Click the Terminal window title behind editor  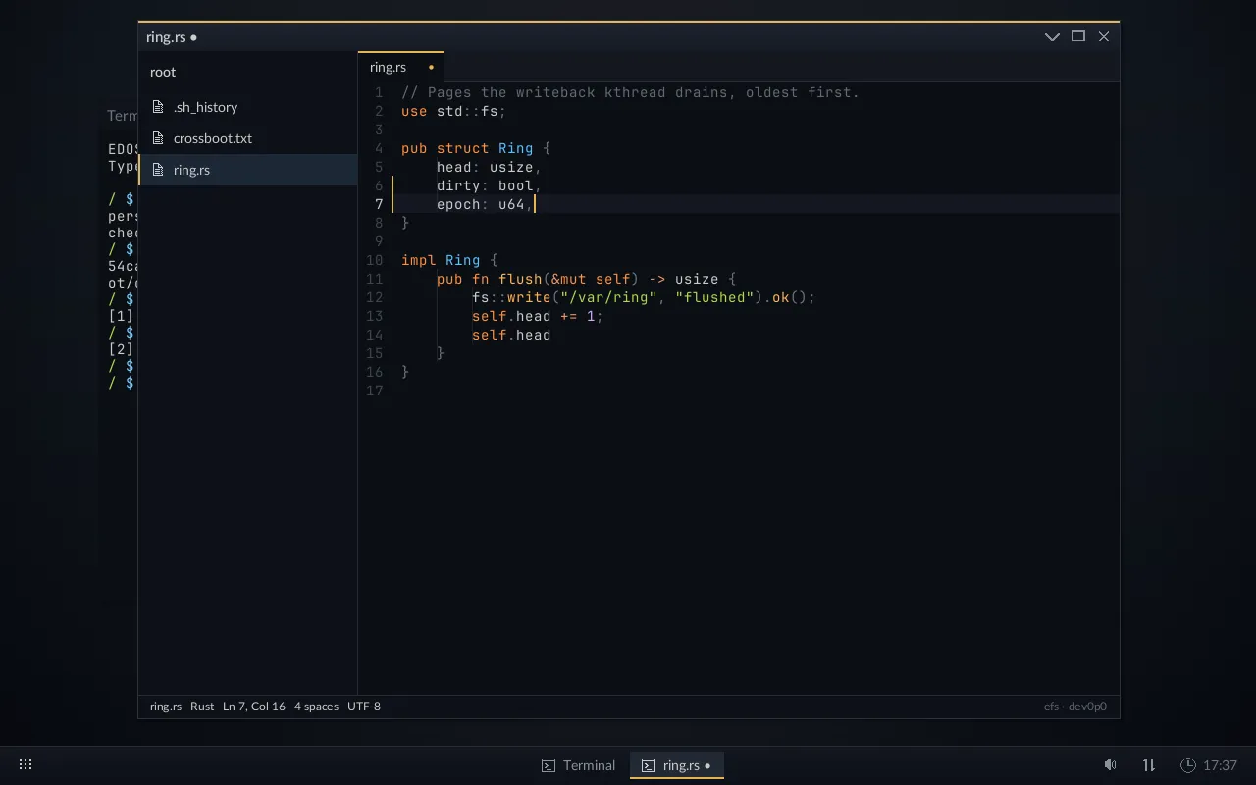(122, 116)
